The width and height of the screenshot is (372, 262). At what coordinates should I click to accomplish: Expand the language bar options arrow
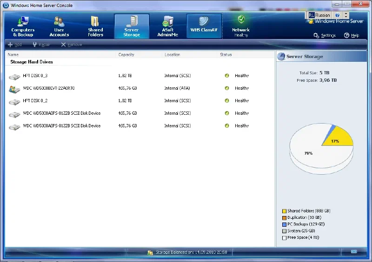click(x=346, y=15)
